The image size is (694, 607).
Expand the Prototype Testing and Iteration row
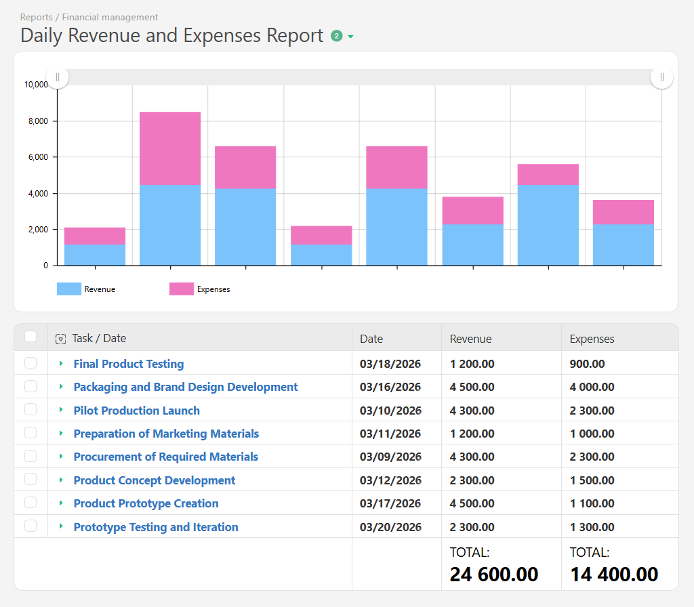point(62,526)
